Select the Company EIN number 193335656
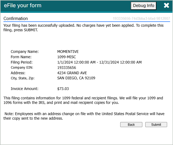The width and height of the screenshot is (173, 145). pos(67,68)
